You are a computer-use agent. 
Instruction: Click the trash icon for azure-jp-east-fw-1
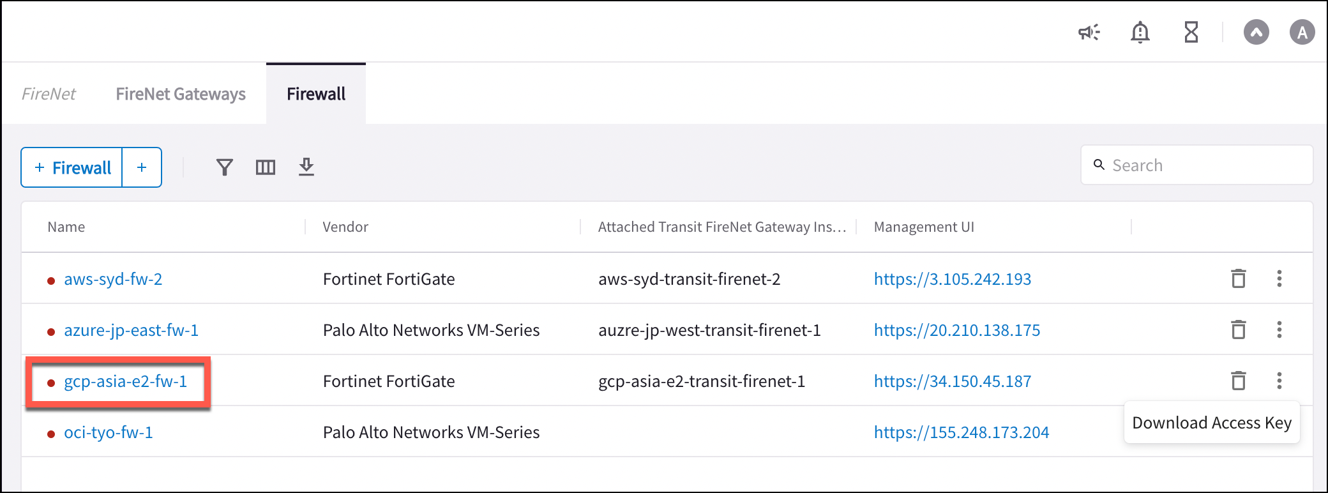pos(1239,330)
